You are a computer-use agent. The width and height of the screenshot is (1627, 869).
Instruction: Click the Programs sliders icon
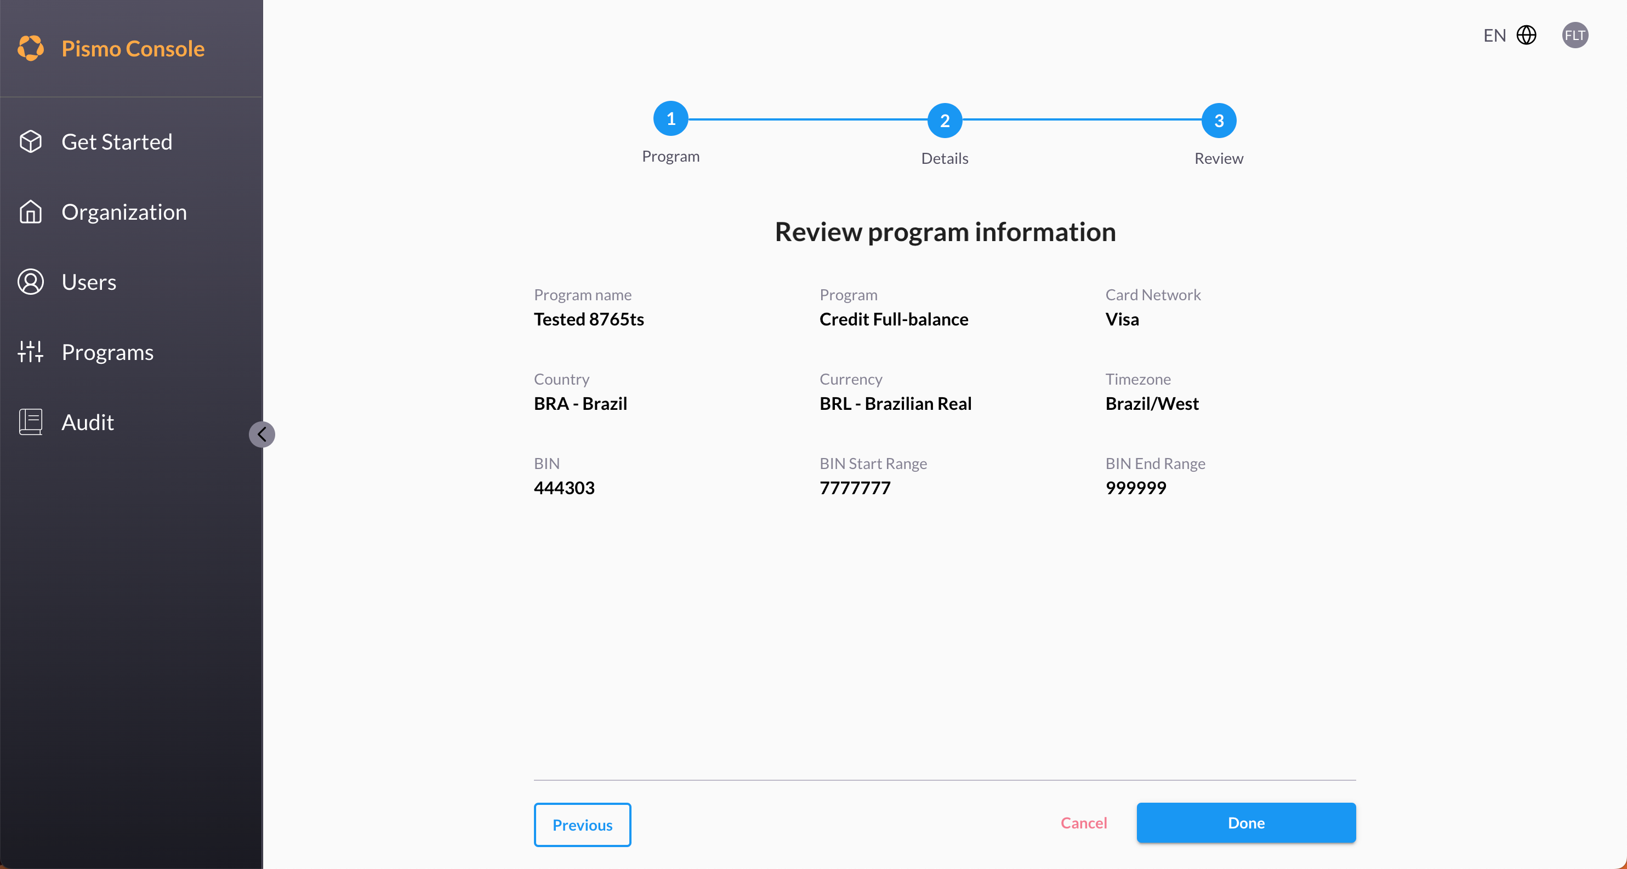coord(30,352)
